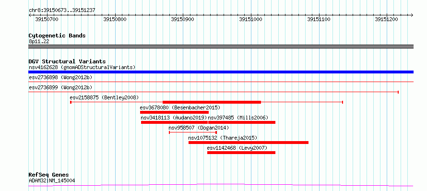Click the magenta ADAM32 gene track line
This screenshot has width=427, height=191.
(221, 185)
